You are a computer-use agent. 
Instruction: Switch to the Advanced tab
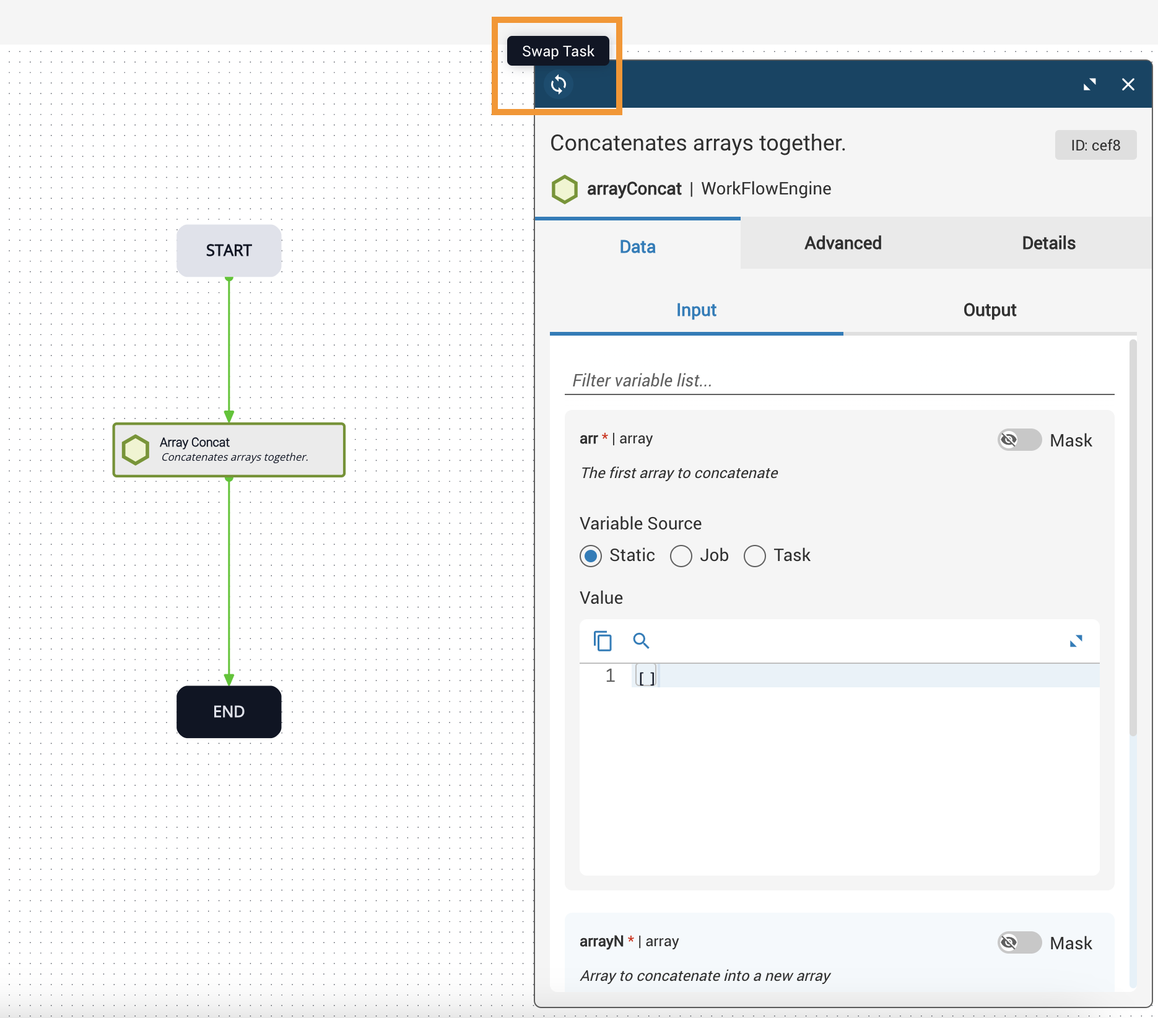843,243
